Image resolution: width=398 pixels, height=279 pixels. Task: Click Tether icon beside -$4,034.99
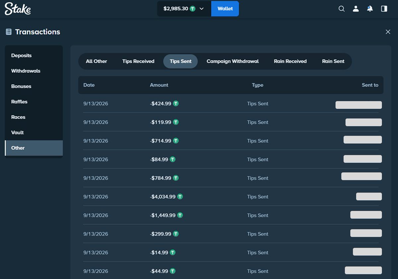click(180, 197)
